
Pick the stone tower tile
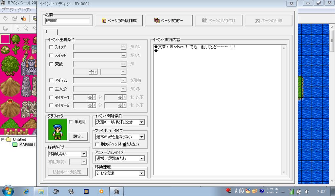click(x=26, y=86)
